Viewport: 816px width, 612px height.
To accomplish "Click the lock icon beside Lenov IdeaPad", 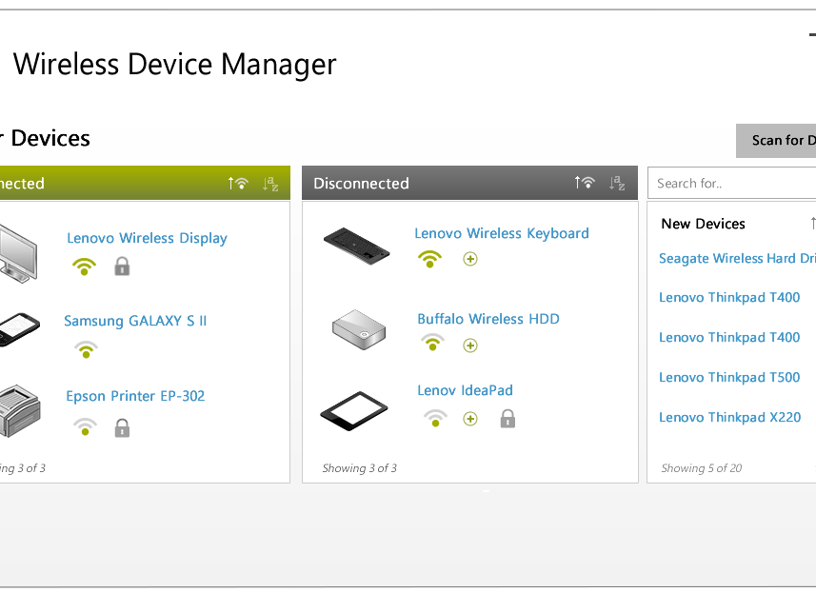I will [x=508, y=418].
